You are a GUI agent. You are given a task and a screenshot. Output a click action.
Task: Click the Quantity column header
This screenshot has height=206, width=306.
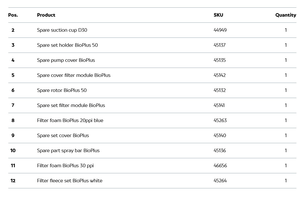point(286,15)
